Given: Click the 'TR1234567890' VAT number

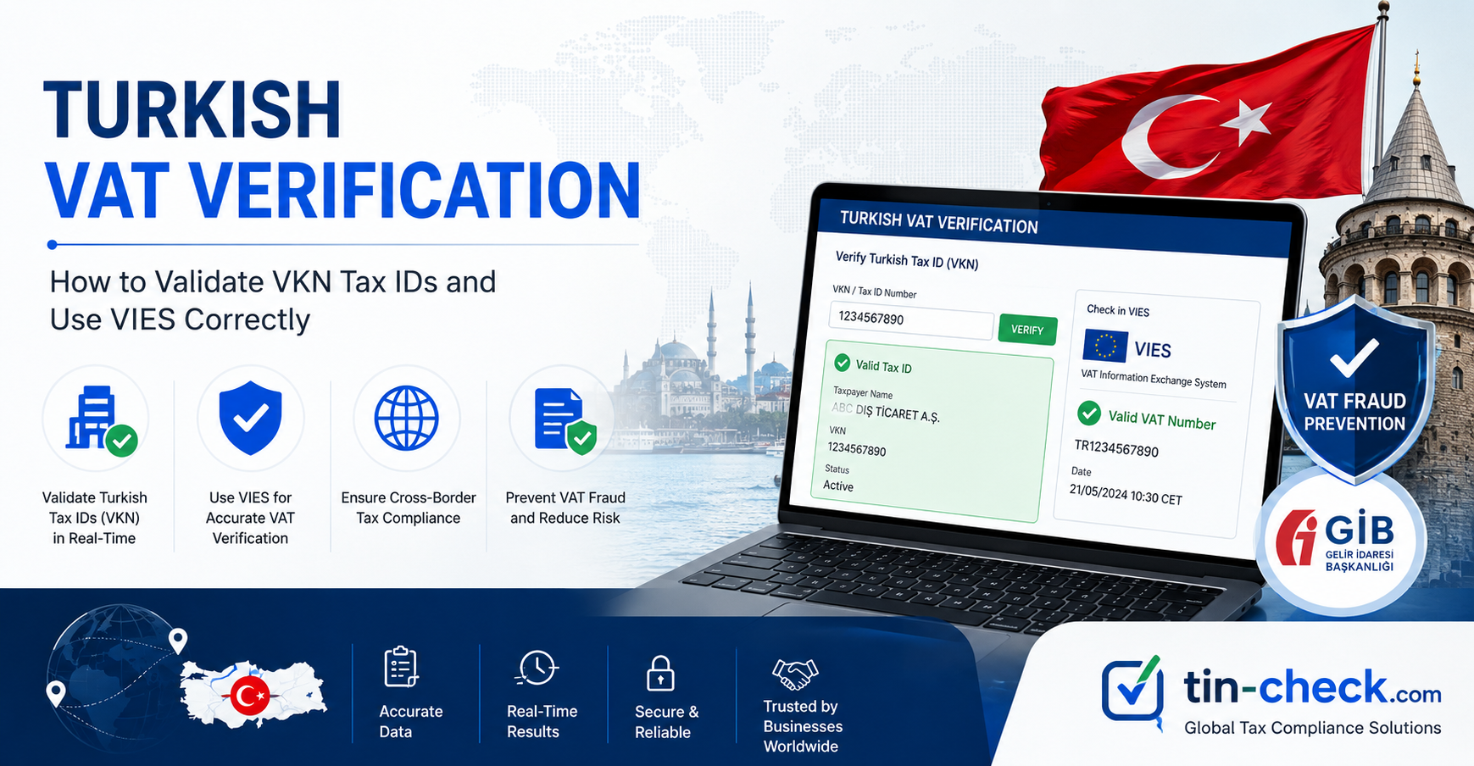Looking at the screenshot, I should coord(1116,448).
